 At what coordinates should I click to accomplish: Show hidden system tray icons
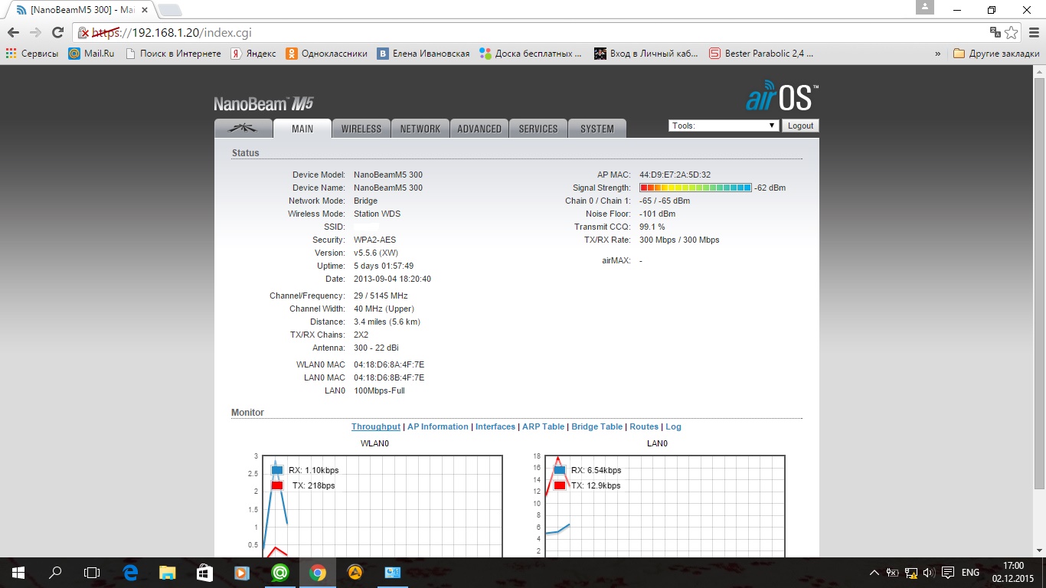[x=874, y=572]
